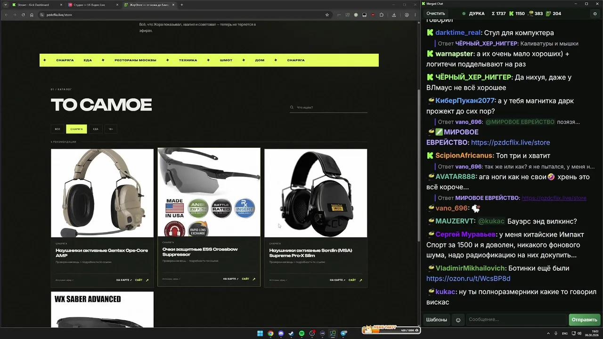Click НА КАРТЕ for ESS Crossbow Suppressor
This screenshot has width=603, height=339.
[x=231, y=279]
